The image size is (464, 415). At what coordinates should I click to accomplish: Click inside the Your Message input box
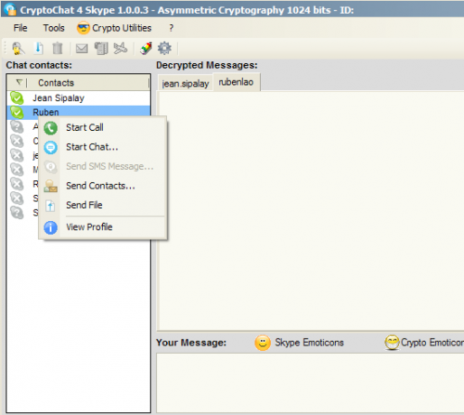311,383
